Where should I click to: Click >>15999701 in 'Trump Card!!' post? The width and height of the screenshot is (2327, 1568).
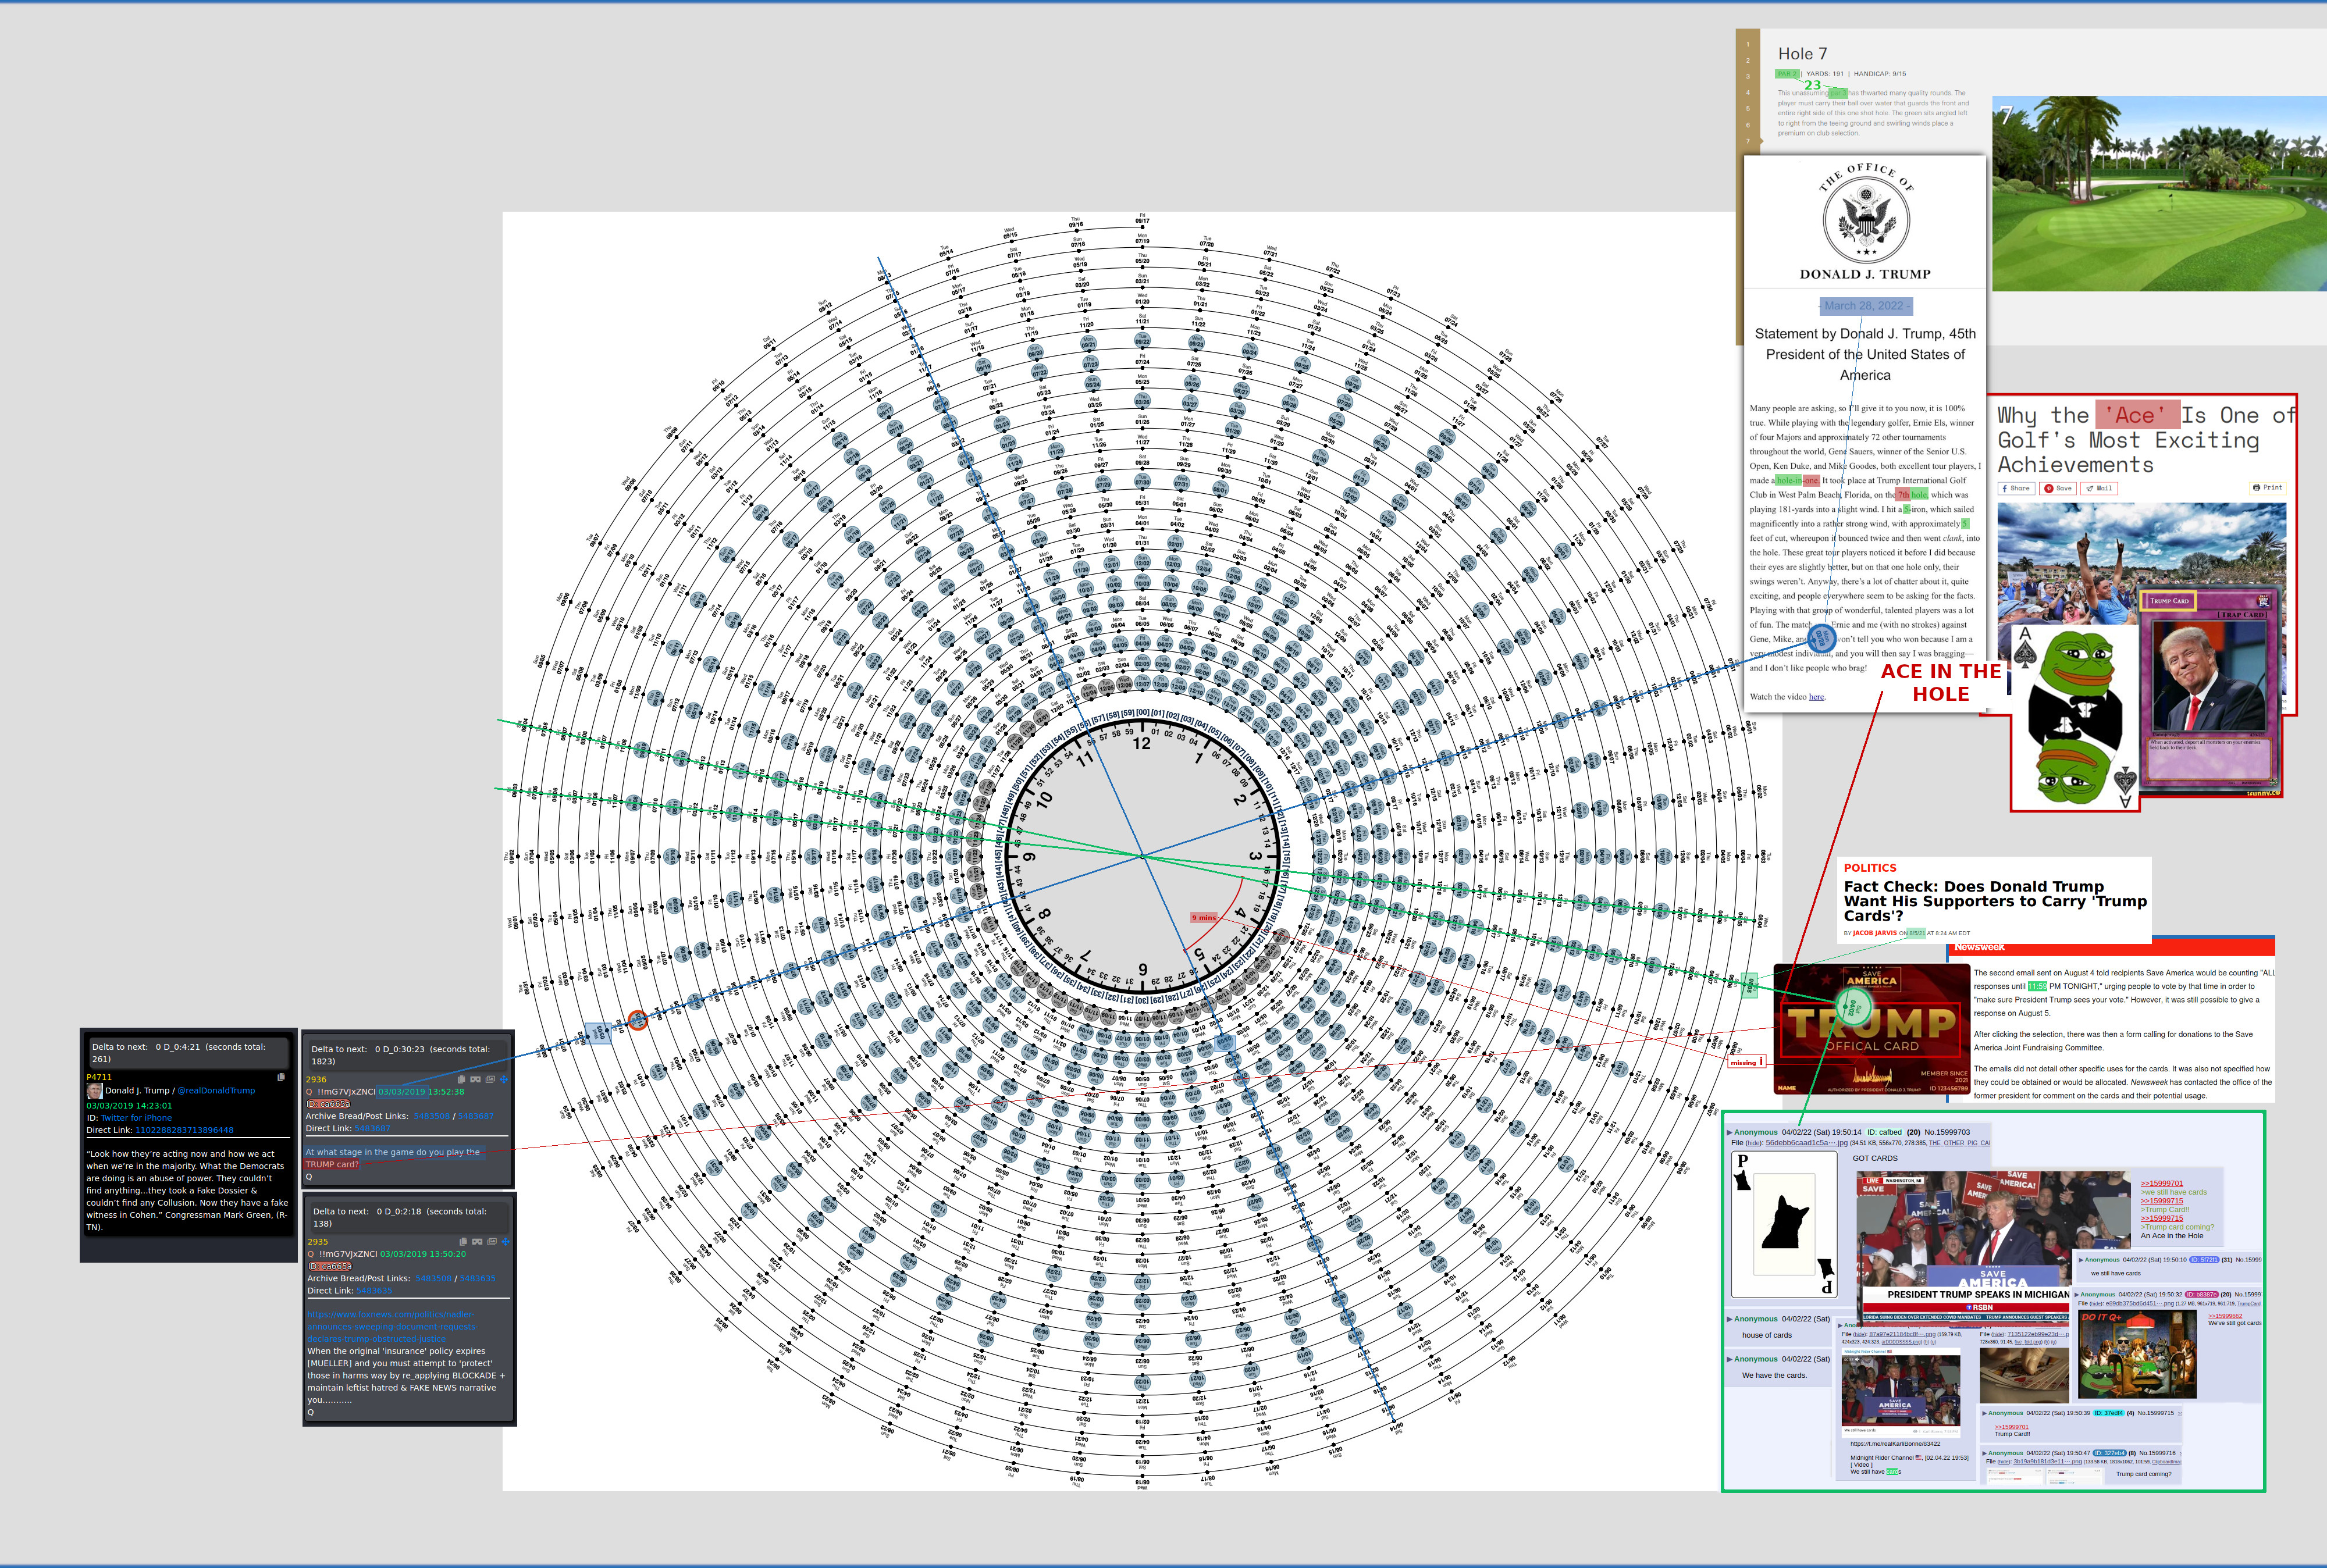[x=2012, y=1427]
